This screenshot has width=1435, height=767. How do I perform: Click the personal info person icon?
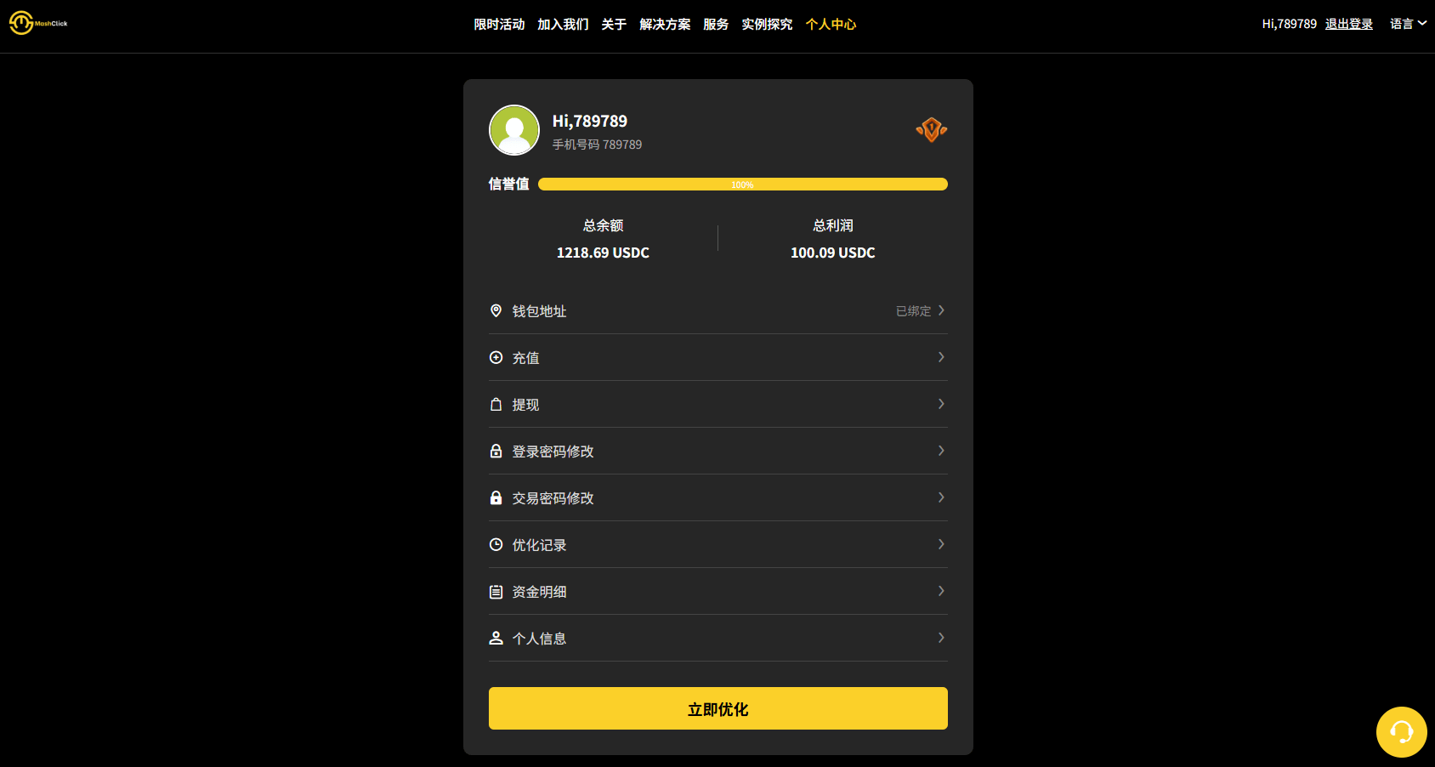click(496, 638)
